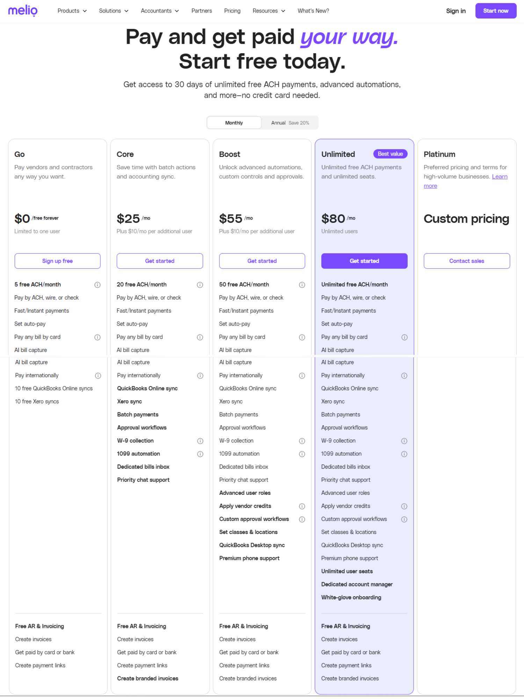
Task: Click the Start now button
Action: point(496,11)
